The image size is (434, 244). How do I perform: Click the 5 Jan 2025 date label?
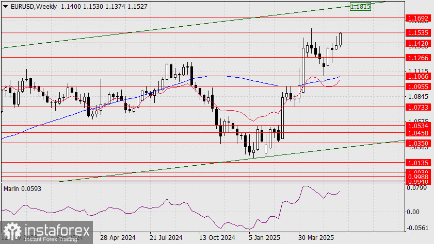[264, 238]
